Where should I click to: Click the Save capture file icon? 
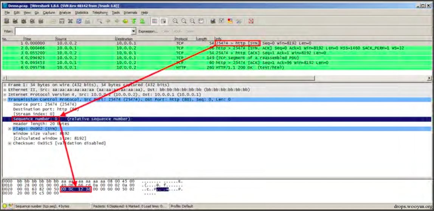point(62,21)
